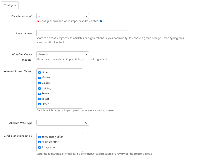Click the Disable Impacts? label
The height and width of the screenshot is (159, 203).
[22, 16]
